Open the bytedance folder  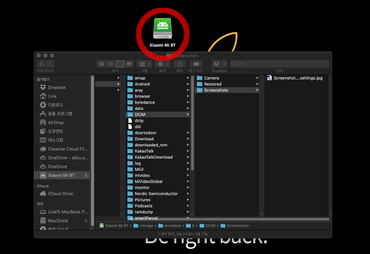158,102
